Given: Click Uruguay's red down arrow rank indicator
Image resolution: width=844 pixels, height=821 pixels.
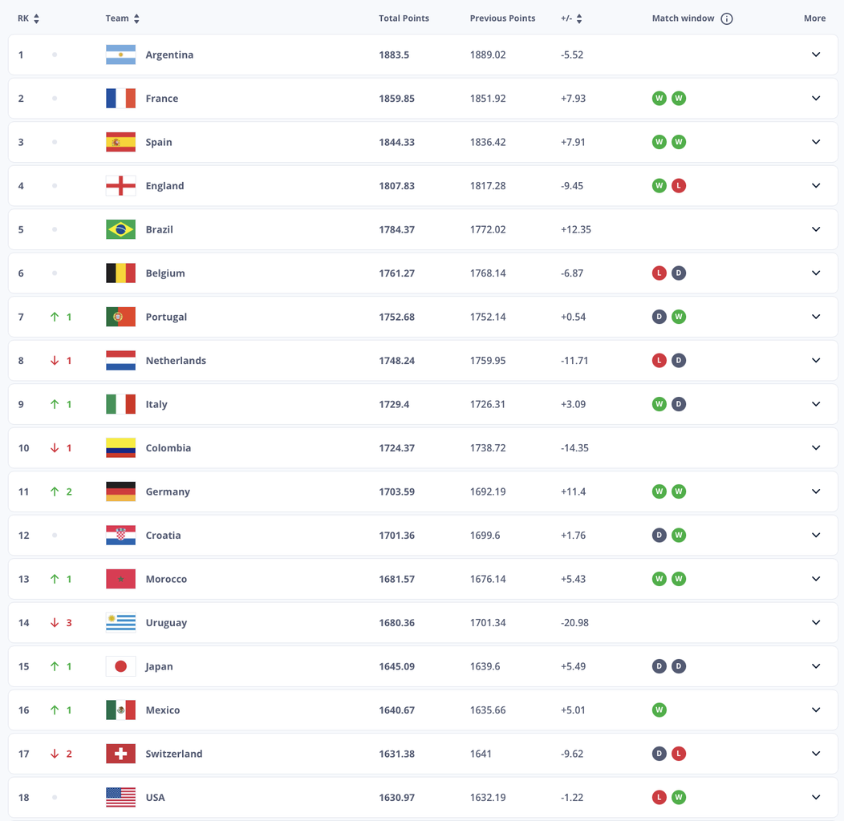Looking at the screenshot, I should (x=55, y=623).
